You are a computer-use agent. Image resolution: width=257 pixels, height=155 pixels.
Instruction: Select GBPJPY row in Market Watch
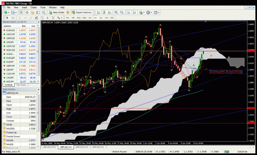coord(19,70)
